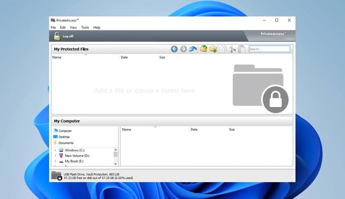Select the Windows (C:) drive

[x=75, y=150]
